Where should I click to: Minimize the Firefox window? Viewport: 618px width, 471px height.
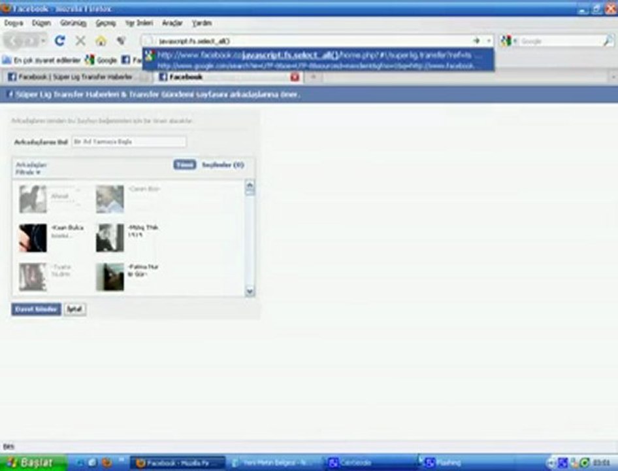point(583,9)
